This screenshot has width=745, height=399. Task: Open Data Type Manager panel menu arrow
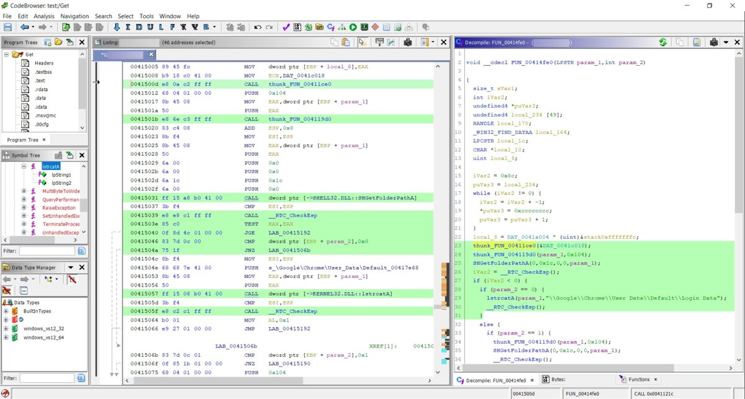point(70,267)
